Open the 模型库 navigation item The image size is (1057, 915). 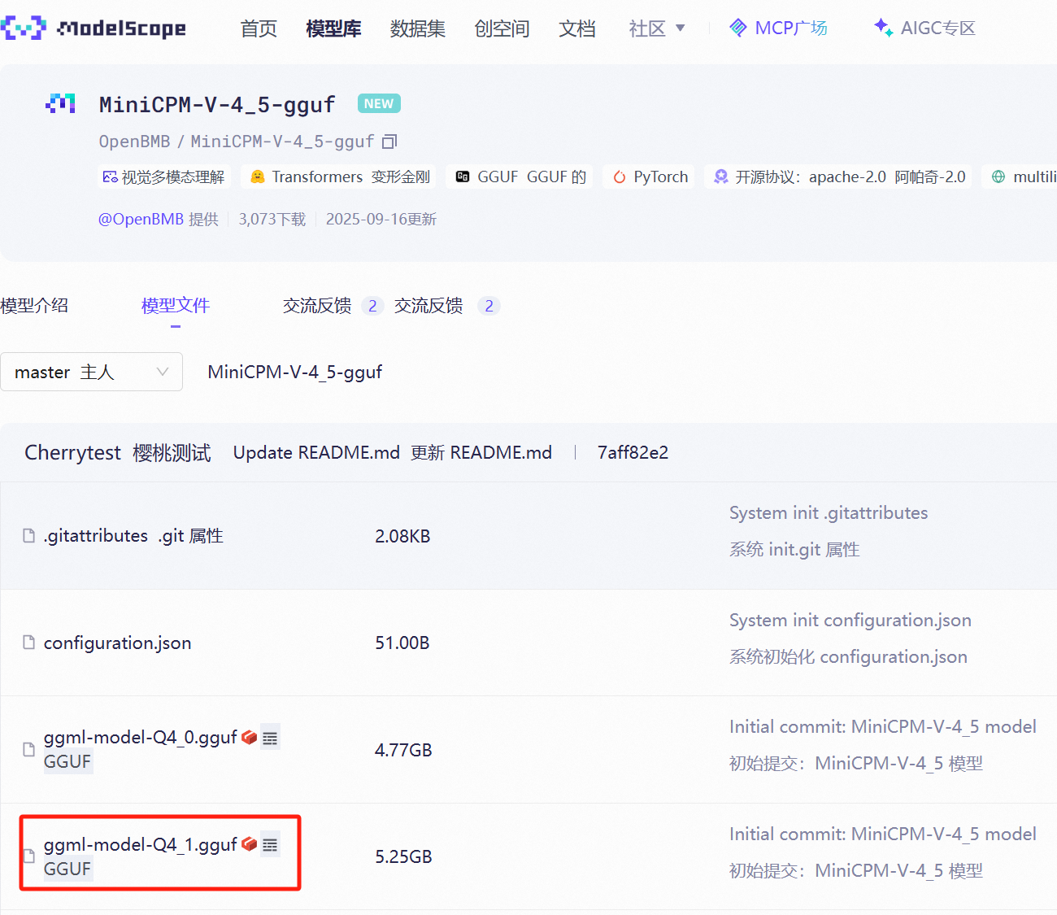333,28
